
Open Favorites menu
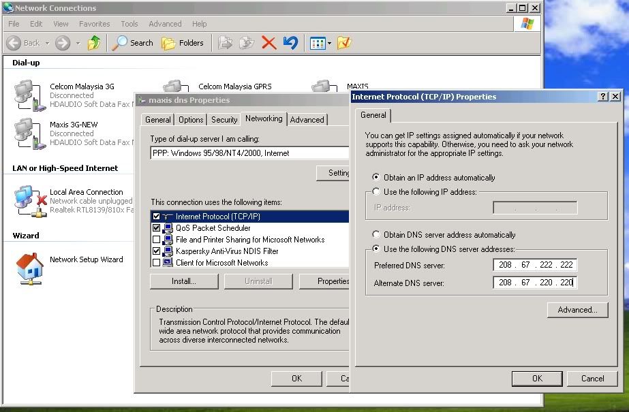coord(94,24)
